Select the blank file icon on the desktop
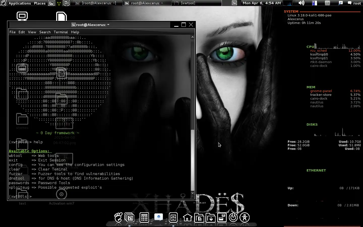This screenshot has height=227, width=363. (x=62, y=16)
